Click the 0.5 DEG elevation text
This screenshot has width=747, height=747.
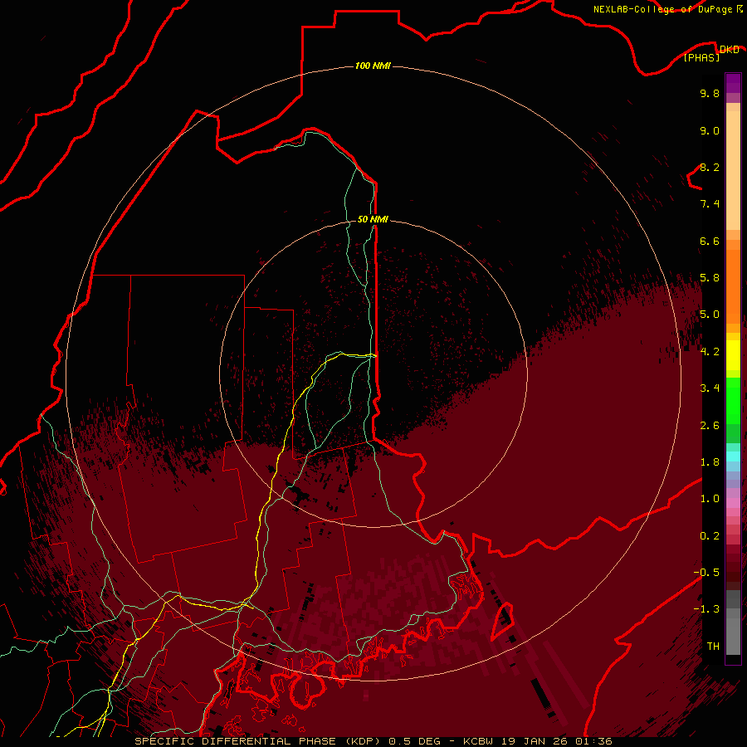coord(414,741)
